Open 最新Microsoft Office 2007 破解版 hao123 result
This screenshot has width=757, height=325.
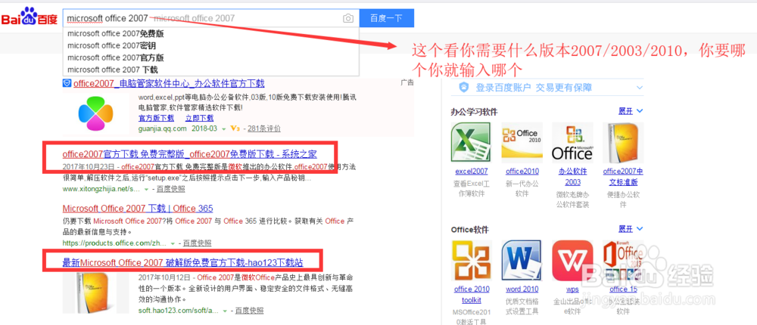183,263
